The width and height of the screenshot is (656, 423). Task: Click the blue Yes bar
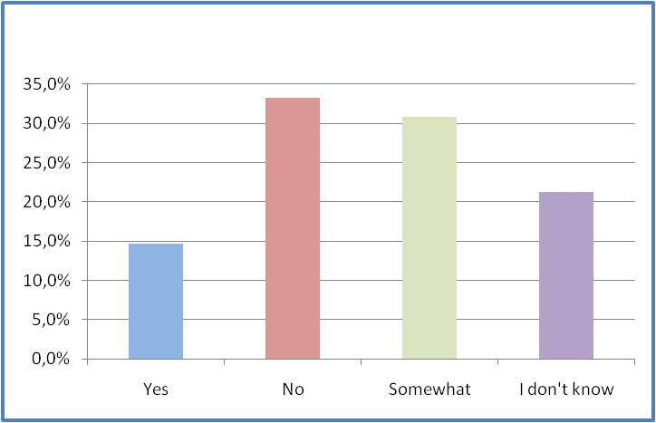(156, 302)
